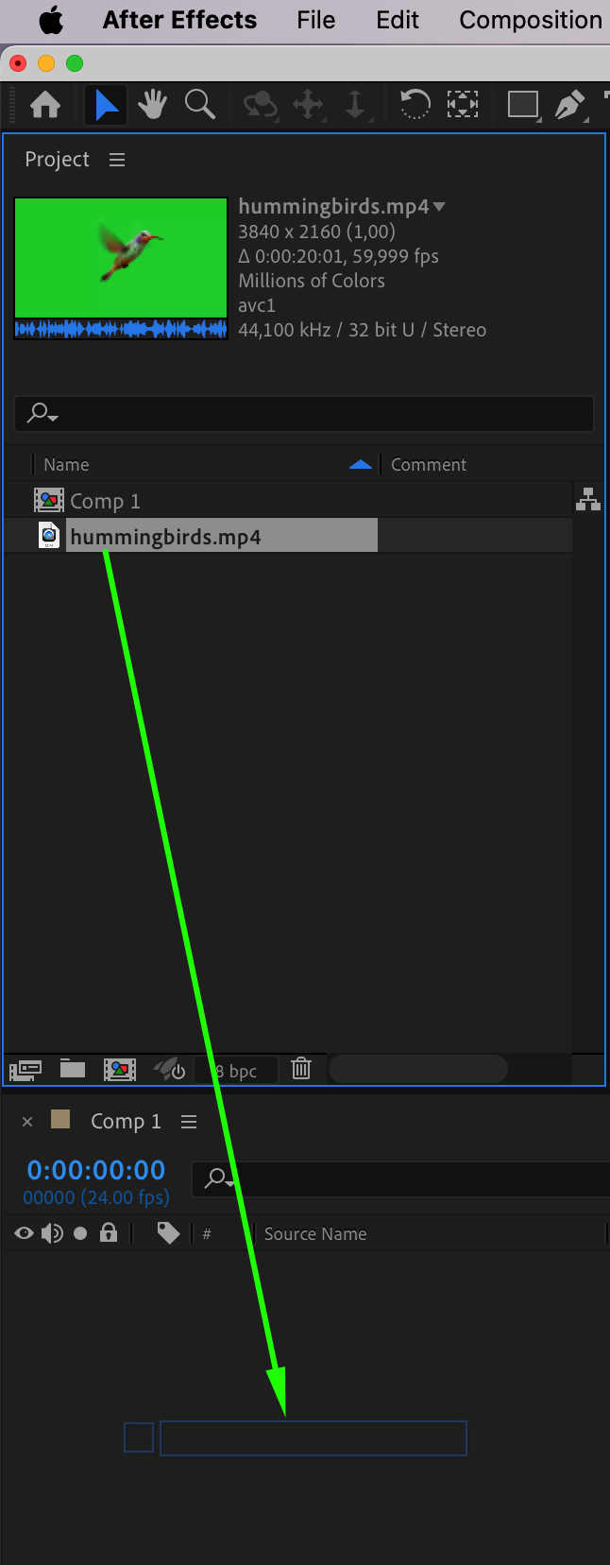Toggle the lock column header
The image size is (610, 1565).
(109, 1232)
